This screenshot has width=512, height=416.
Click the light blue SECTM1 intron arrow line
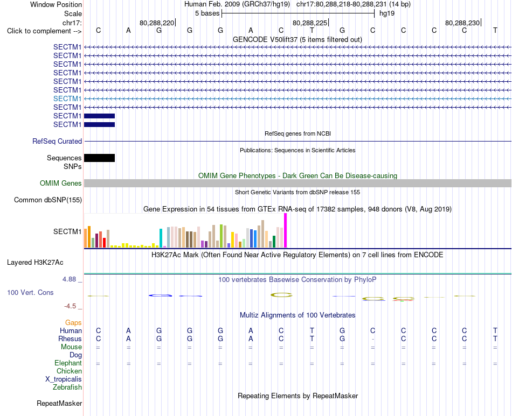point(297,98)
